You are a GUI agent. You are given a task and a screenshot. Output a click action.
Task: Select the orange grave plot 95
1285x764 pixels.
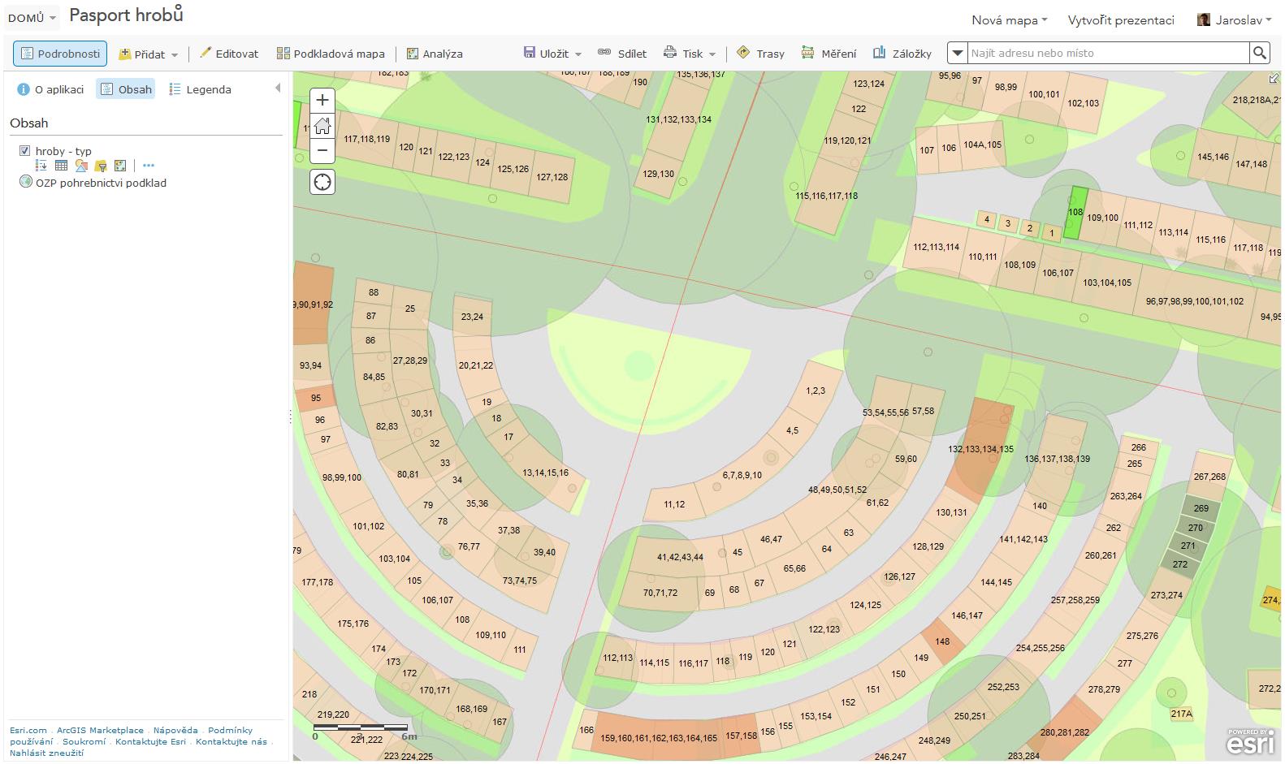(316, 399)
